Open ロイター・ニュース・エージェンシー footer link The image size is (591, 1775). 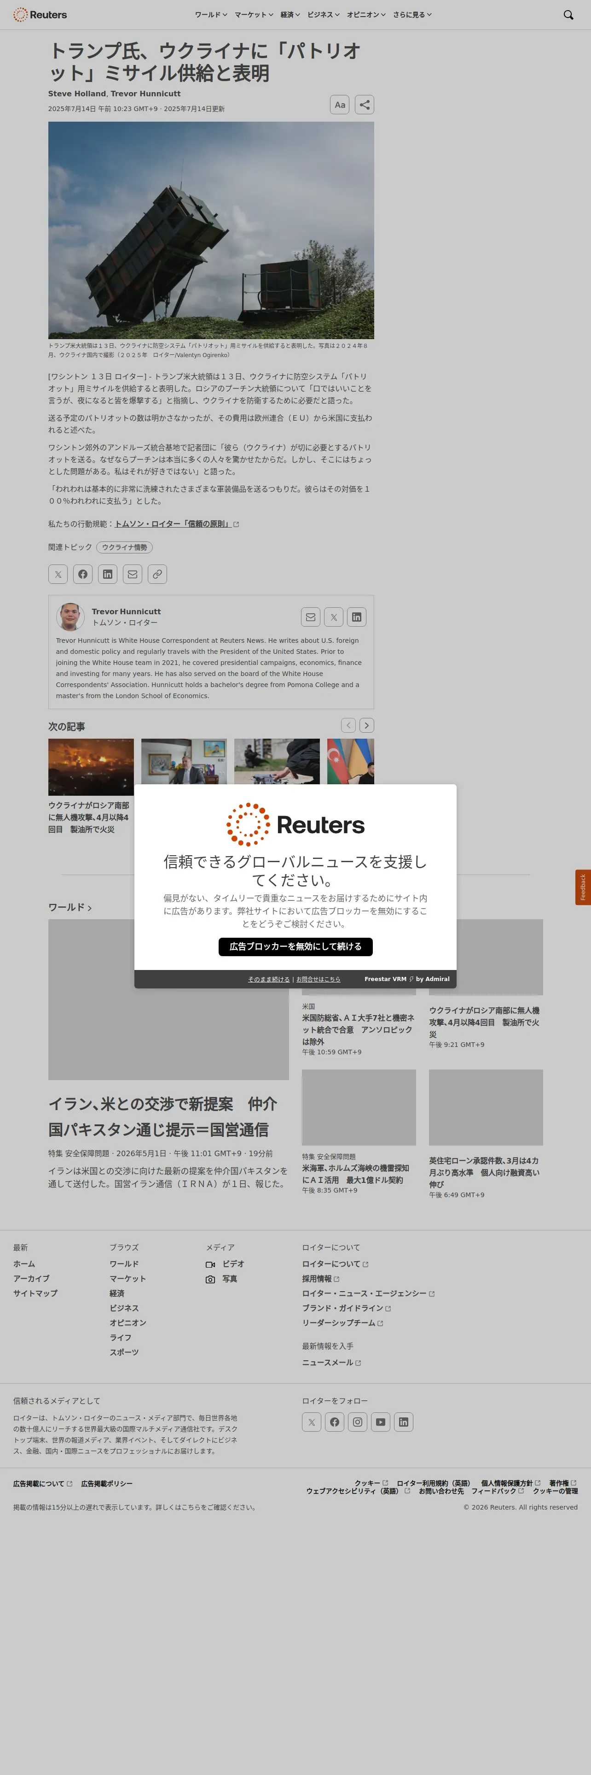coord(368,1293)
